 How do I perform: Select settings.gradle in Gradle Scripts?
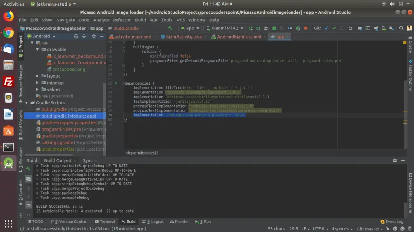57,143
